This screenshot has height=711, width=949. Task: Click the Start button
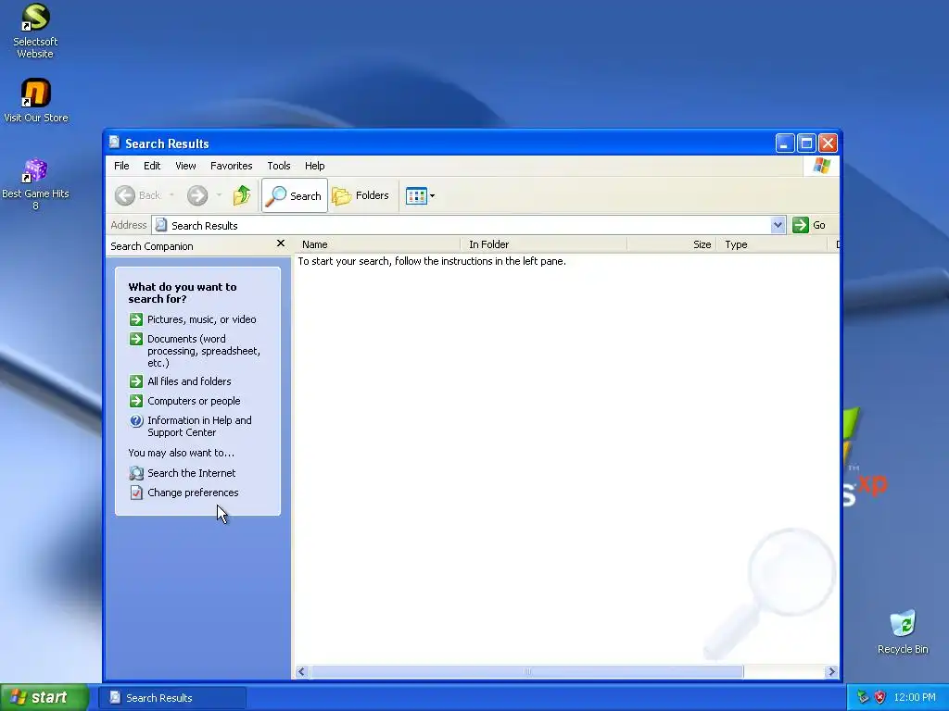(x=44, y=698)
